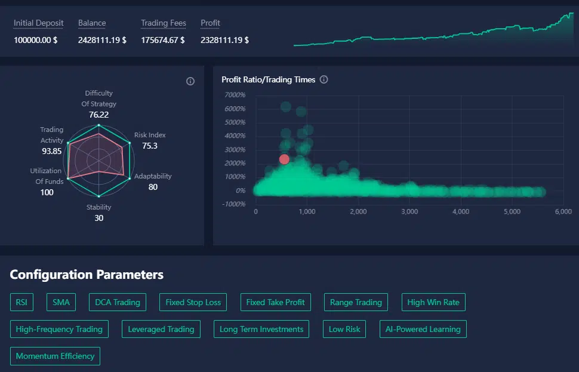Click the info icon on radar chart panel
The width and height of the screenshot is (579, 372).
[190, 81]
